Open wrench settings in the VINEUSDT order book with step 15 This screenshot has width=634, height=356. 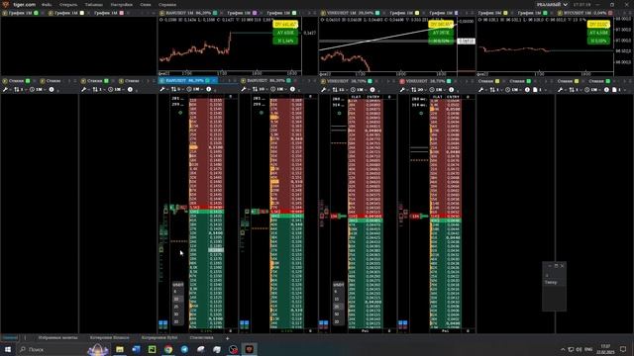pos(324,89)
